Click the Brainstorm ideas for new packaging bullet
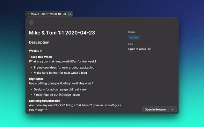This screenshot has width=204, height=127. pyautogui.click(x=64, y=67)
